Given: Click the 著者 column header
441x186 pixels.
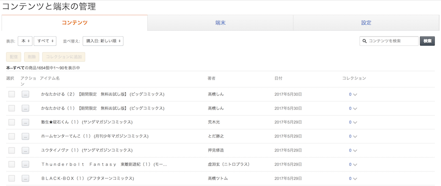Looking at the screenshot, I should click(212, 78).
